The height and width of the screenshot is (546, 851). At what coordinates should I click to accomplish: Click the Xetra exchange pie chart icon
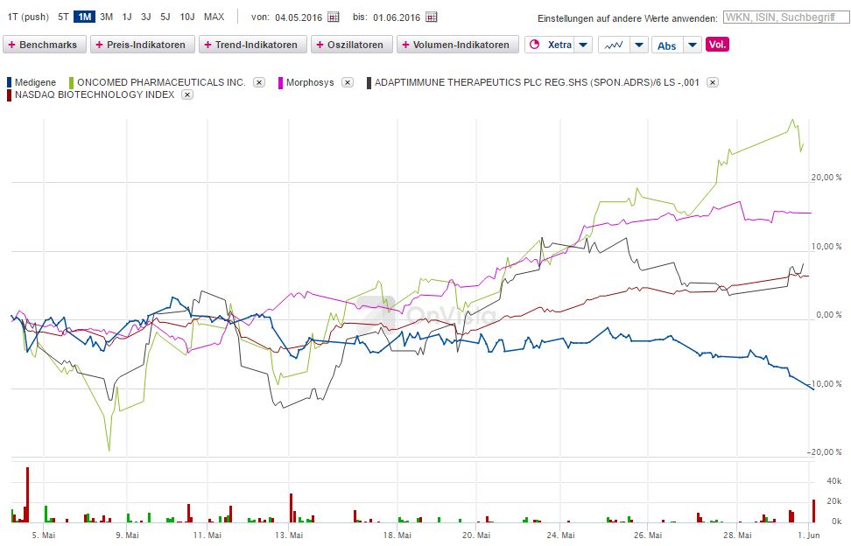(533, 45)
